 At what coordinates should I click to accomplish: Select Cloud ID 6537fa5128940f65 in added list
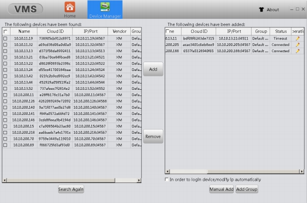(x=198, y=51)
